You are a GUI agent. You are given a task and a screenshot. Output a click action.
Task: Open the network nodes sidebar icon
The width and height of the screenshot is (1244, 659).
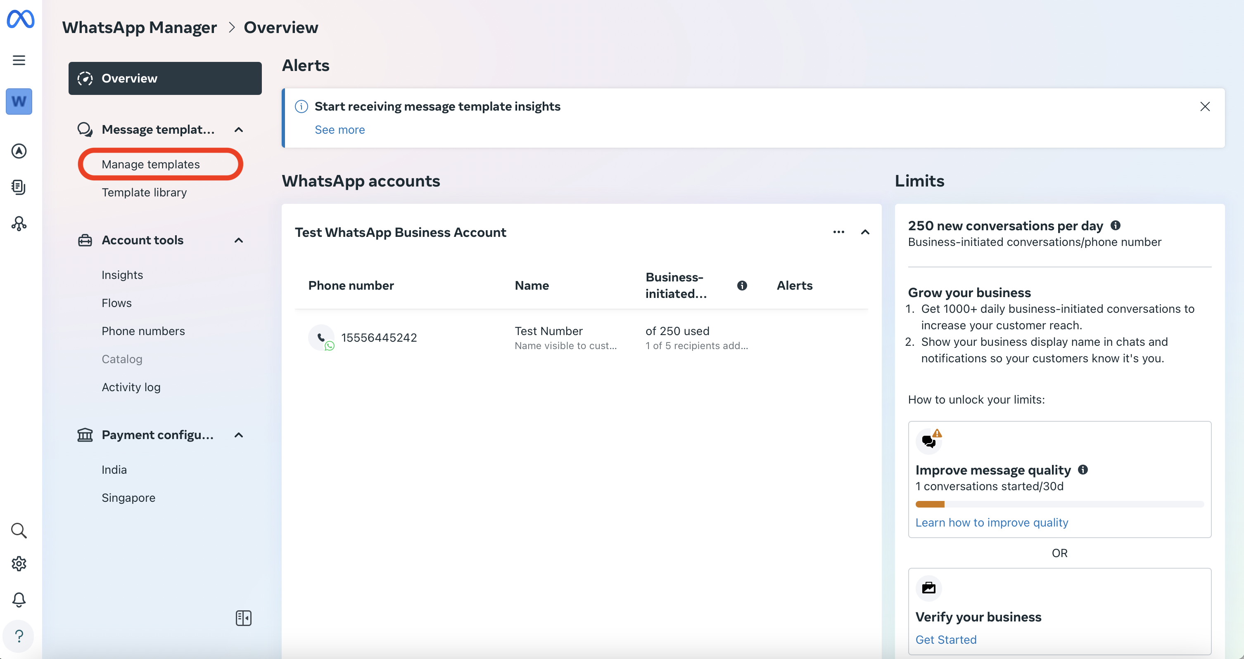(19, 223)
